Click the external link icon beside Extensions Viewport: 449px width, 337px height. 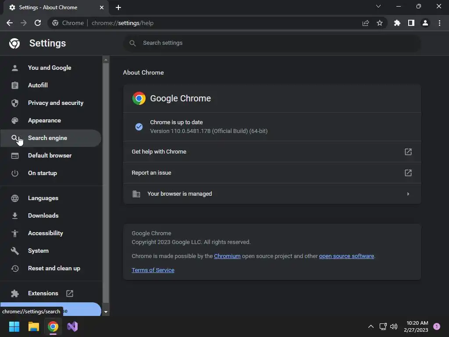pyautogui.click(x=70, y=294)
